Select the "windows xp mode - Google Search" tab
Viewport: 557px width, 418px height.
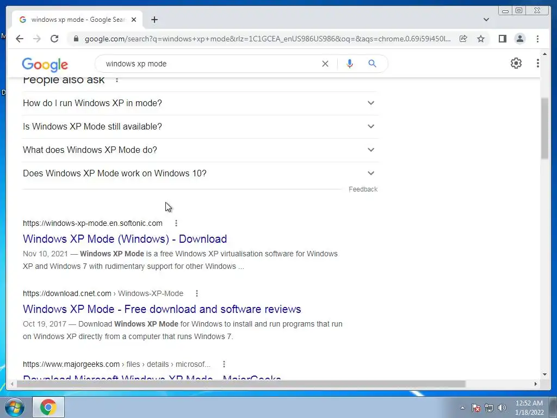coord(77,20)
